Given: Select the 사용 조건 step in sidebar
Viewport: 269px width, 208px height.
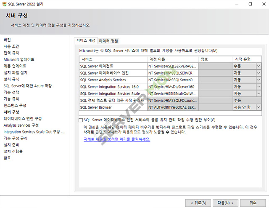Looking at the screenshot, I should point(11,46).
